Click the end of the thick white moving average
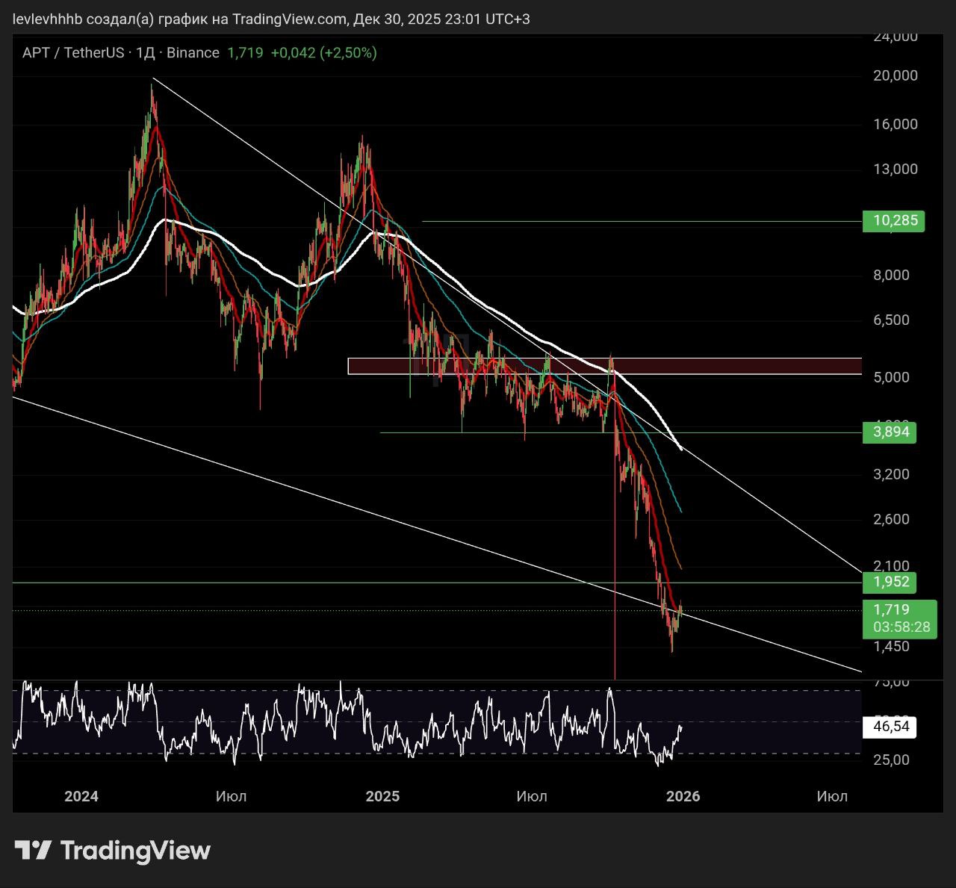This screenshot has width=956, height=888. click(x=680, y=448)
